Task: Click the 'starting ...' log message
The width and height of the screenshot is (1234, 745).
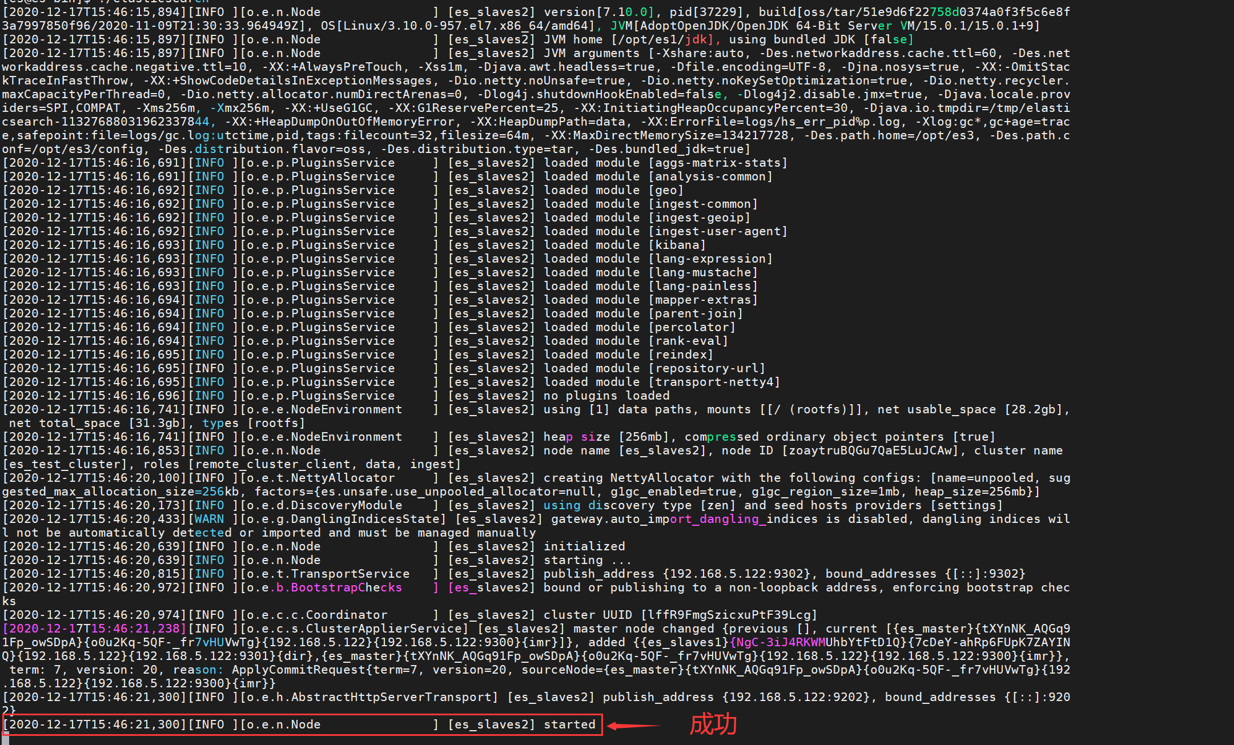Action: [x=588, y=560]
